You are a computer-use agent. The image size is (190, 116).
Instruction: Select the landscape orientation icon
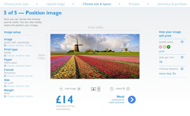93,89
